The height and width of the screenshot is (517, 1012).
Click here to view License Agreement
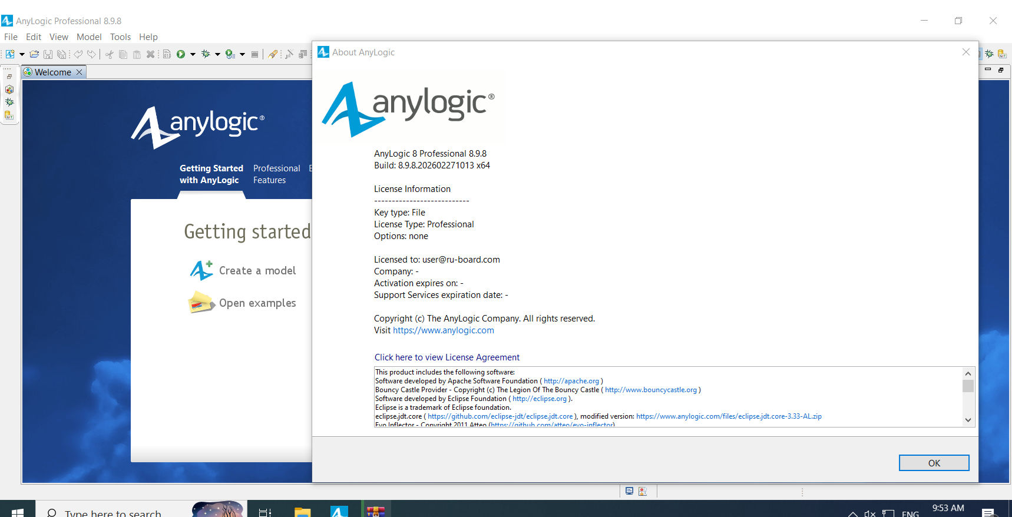pyautogui.click(x=447, y=357)
